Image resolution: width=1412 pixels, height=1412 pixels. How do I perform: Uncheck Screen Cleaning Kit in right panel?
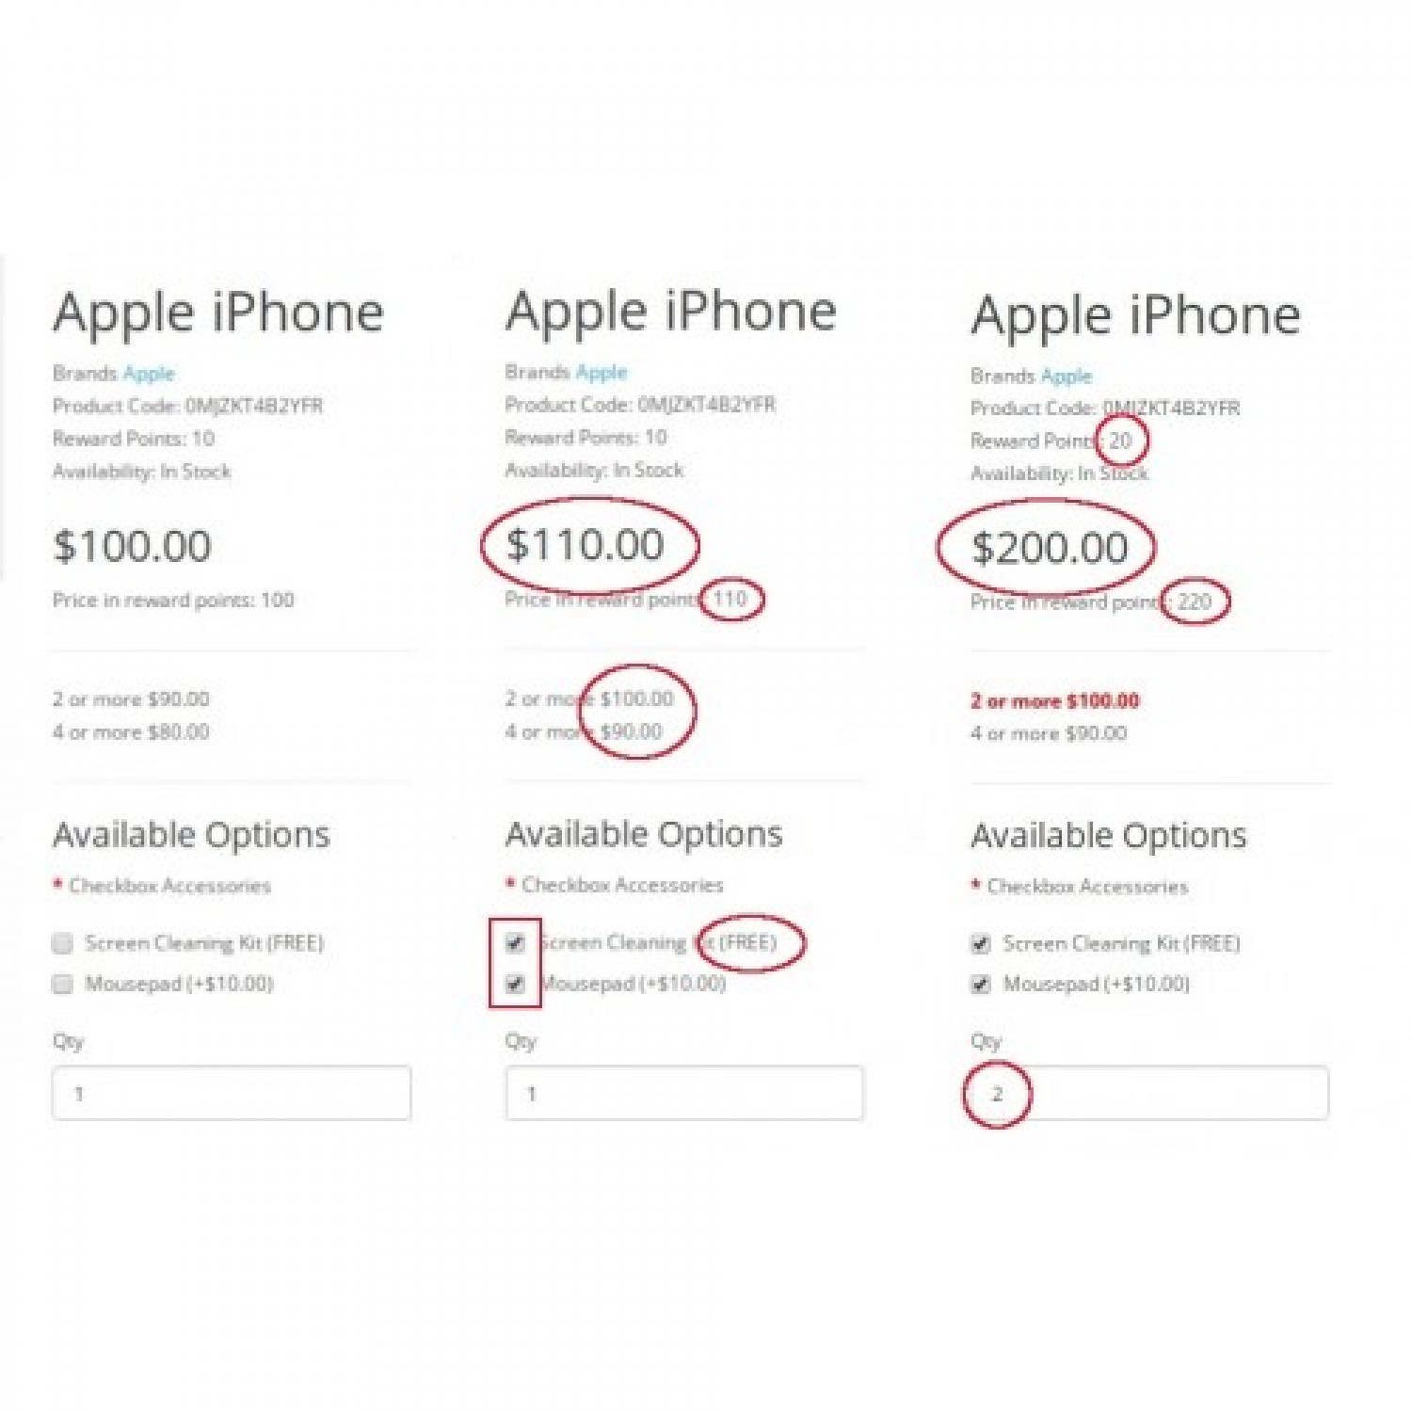click(980, 943)
